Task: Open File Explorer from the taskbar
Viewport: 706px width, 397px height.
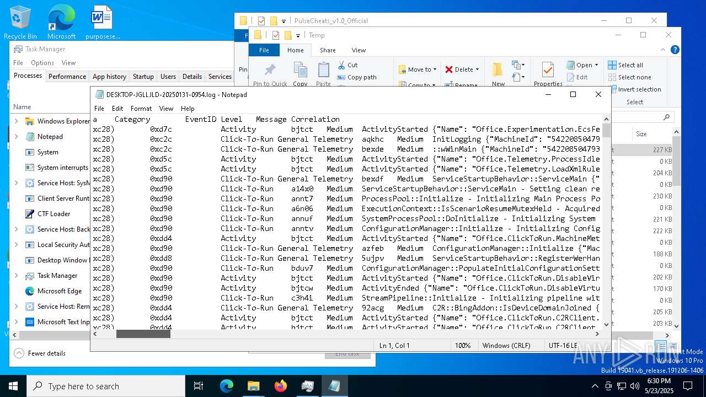Action: pos(253,386)
